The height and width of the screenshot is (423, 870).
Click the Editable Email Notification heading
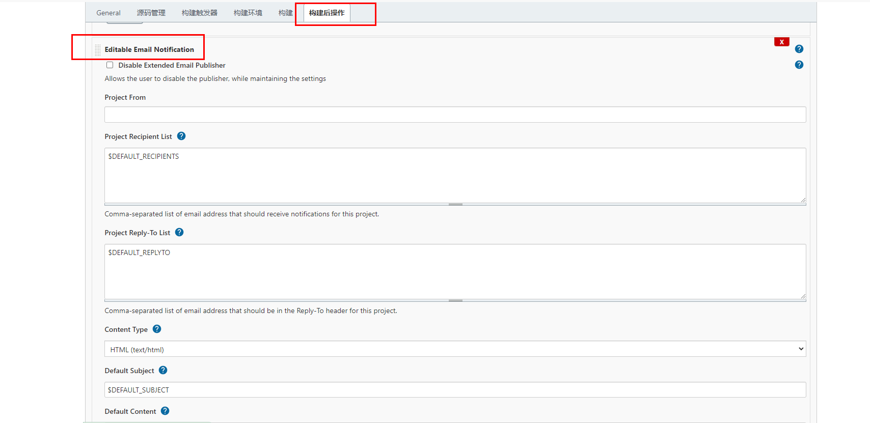tap(149, 49)
